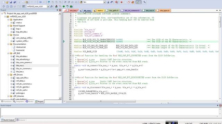The image size is (222, 124).
Task: Build the target files
Action: [7, 6]
